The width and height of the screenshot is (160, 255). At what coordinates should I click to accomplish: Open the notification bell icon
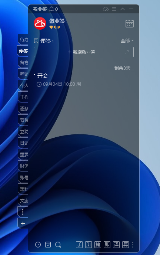pos(51,9)
